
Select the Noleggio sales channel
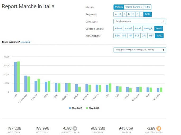148,28
